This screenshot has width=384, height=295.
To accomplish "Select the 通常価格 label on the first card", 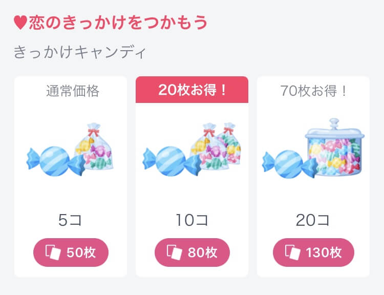I will tap(72, 91).
